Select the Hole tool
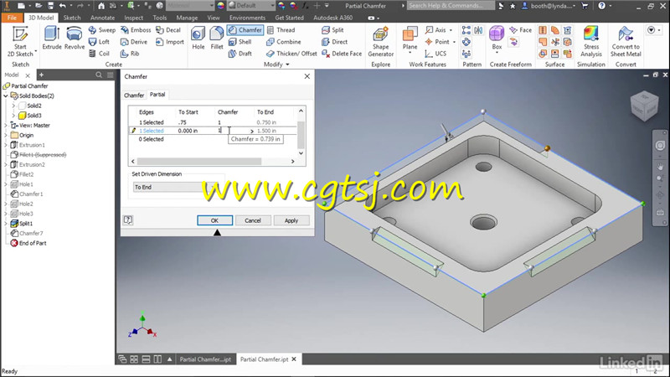The width and height of the screenshot is (670, 377). click(198, 39)
